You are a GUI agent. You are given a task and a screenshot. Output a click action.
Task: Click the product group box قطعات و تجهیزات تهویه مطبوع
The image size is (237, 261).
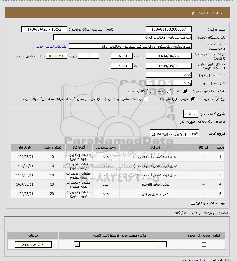[175, 134]
